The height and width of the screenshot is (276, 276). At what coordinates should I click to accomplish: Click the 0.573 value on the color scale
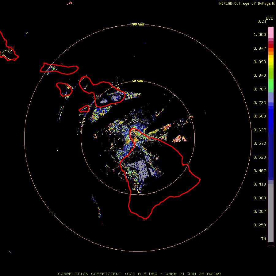coord(260,144)
